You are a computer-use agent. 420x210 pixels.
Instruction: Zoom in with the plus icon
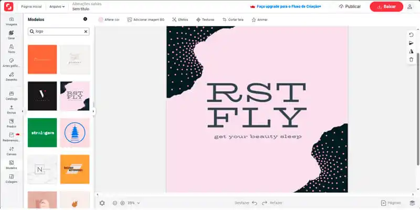123,203
